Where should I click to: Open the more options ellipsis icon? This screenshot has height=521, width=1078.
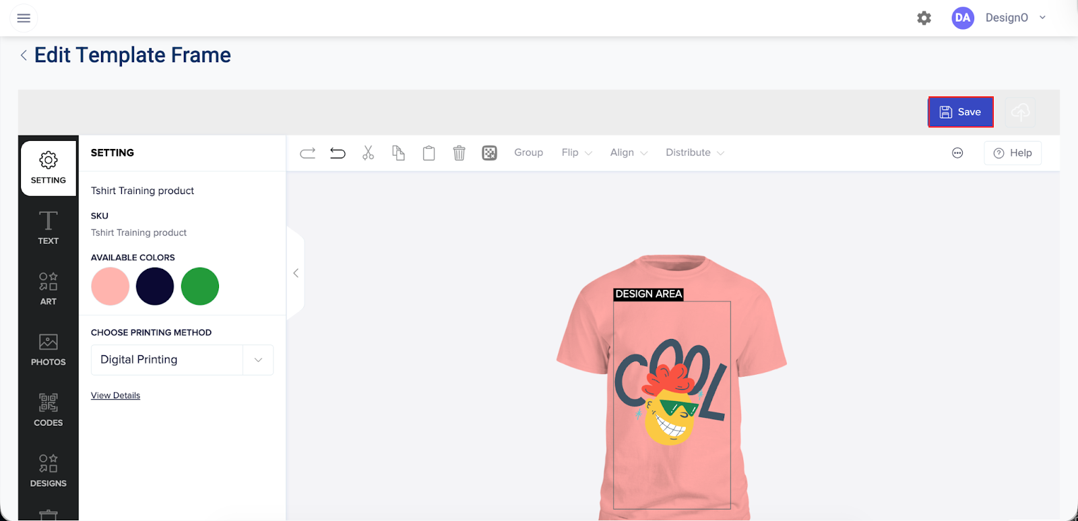[957, 153]
